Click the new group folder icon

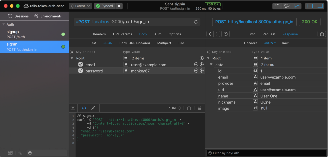click(11, 153)
